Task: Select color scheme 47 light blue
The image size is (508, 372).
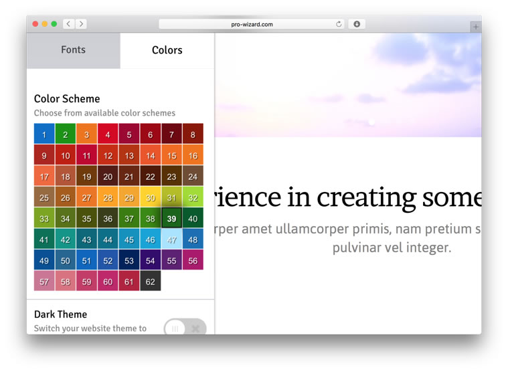Action: (172, 239)
